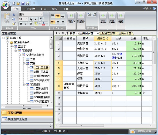This screenshot has height=135, width=158.
Task: Click the Italic formatting icon
Action: (26, 24)
